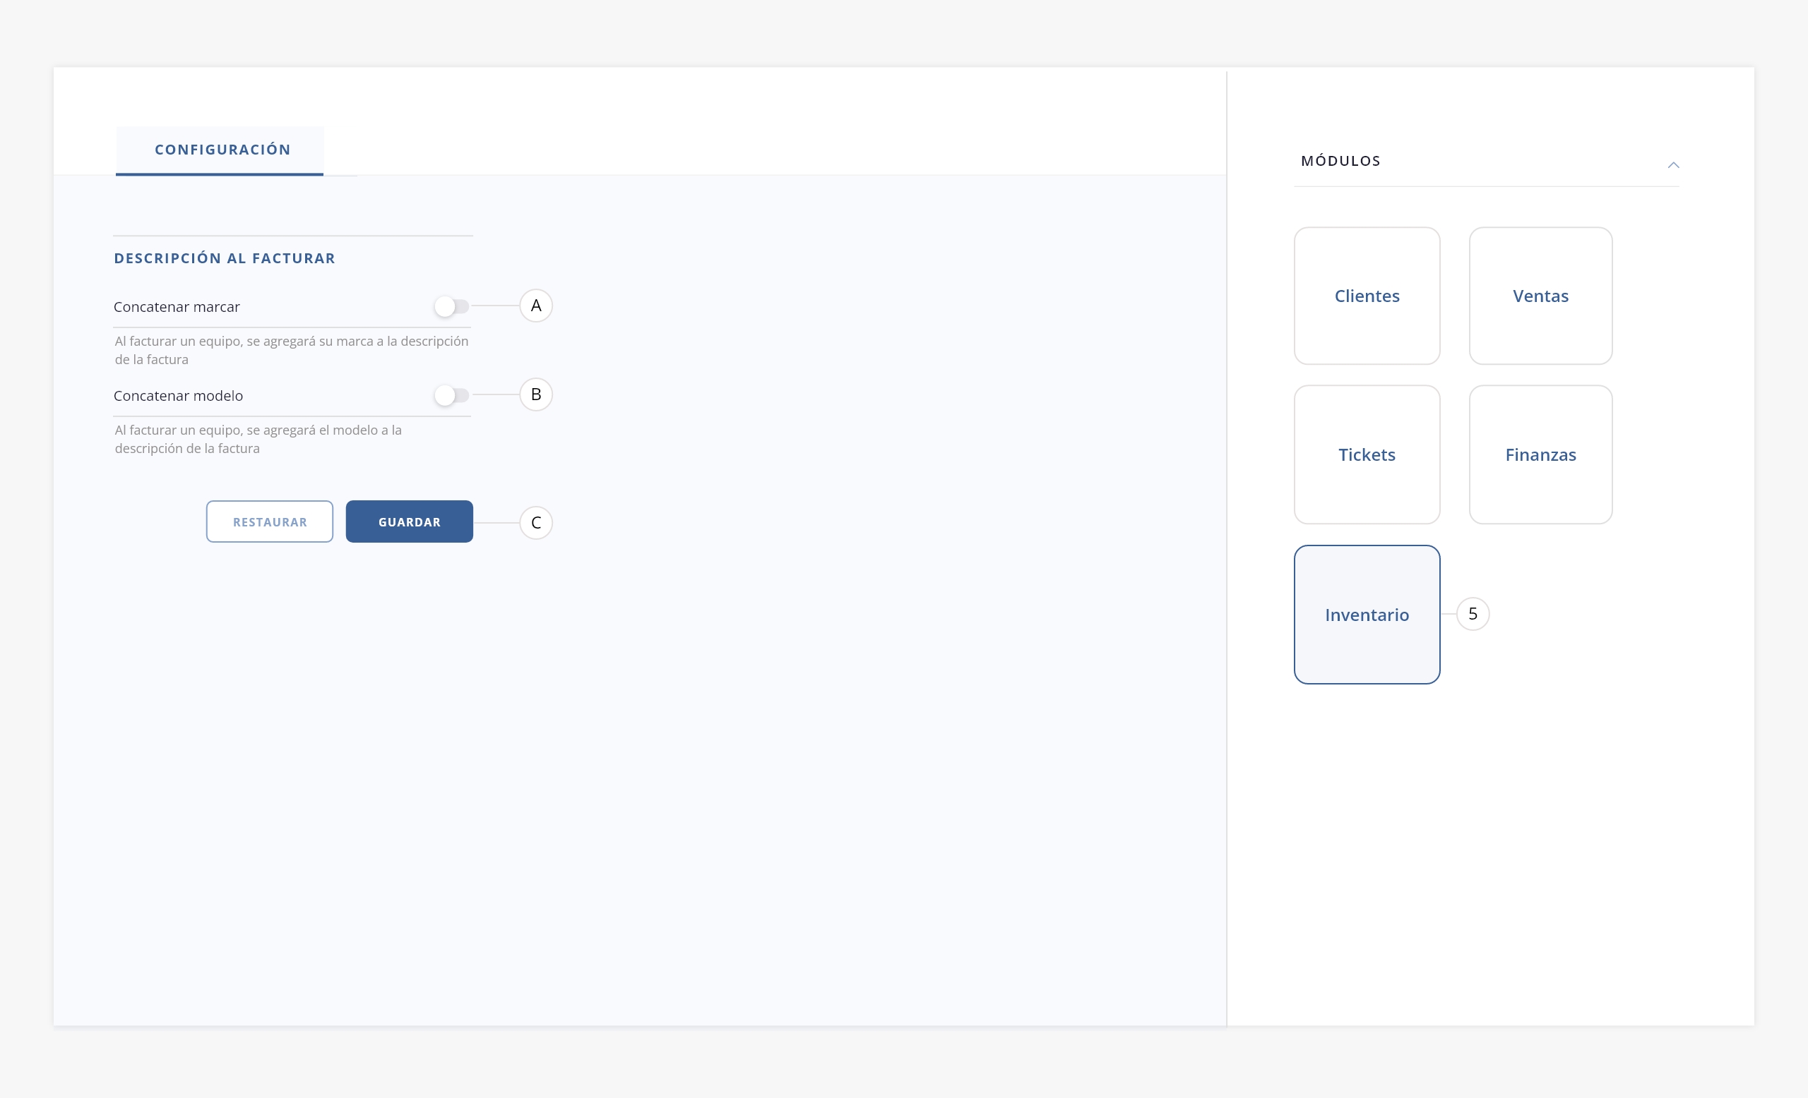Open the Configuración tab
This screenshot has width=1808, height=1098.
point(222,150)
